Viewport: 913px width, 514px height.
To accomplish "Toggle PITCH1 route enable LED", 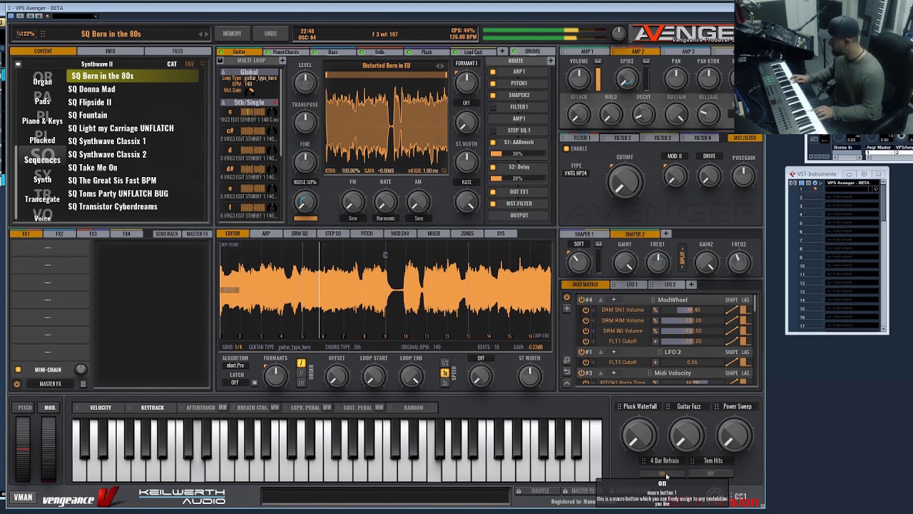I will pyautogui.click(x=493, y=84).
